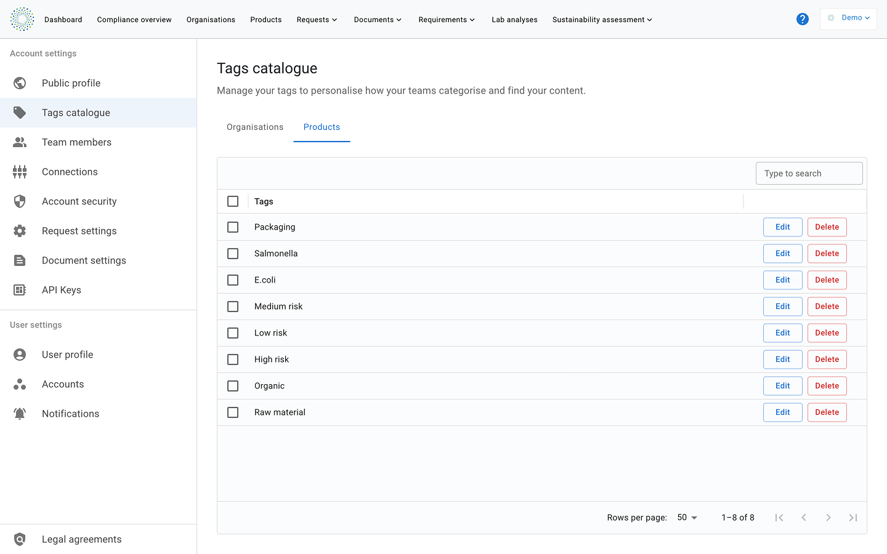
Task: Click the User profile avatar icon
Action: point(20,355)
